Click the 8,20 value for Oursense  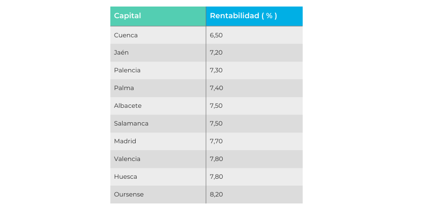pos(216,195)
